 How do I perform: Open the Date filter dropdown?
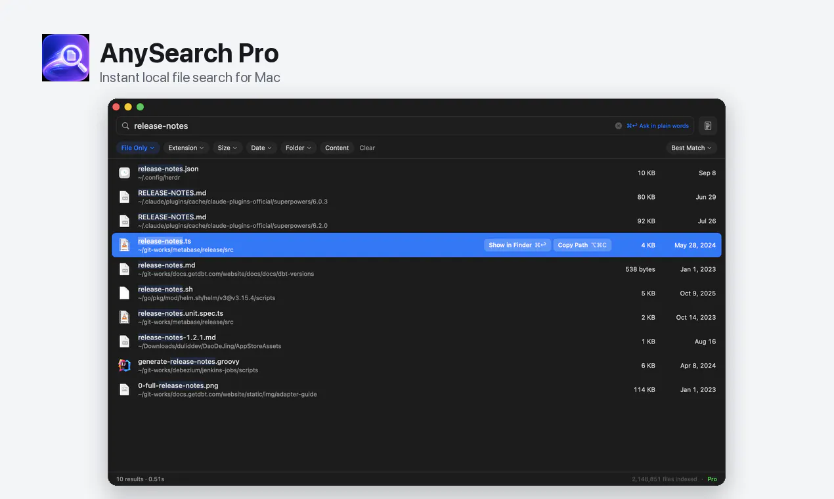click(x=261, y=148)
